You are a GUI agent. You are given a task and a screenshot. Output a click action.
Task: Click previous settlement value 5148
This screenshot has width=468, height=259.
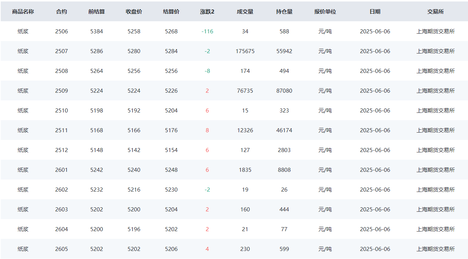point(96,150)
